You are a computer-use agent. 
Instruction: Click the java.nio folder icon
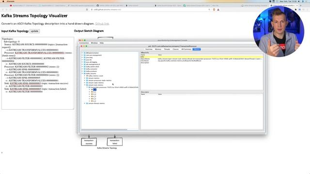pyautogui.click(x=85, y=60)
